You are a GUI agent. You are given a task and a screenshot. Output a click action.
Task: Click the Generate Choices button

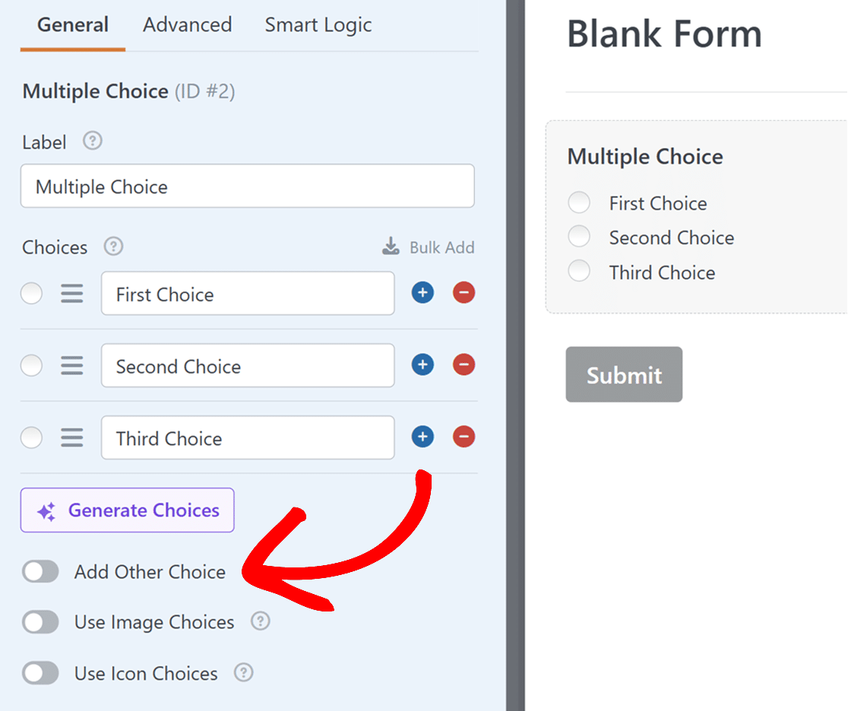tap(127, 510)
